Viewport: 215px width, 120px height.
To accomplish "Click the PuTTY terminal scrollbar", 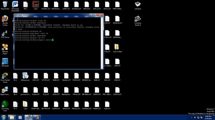I will (102, 43).
